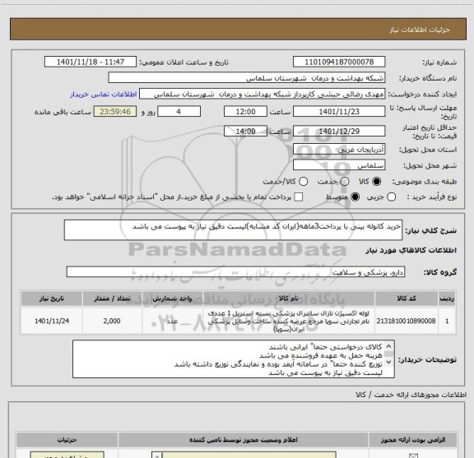The height and width of the screenshot is (458, 474).
Task: Click the goods group field دارو، پزشکی و سلامت
Action: tap(235, 272)
